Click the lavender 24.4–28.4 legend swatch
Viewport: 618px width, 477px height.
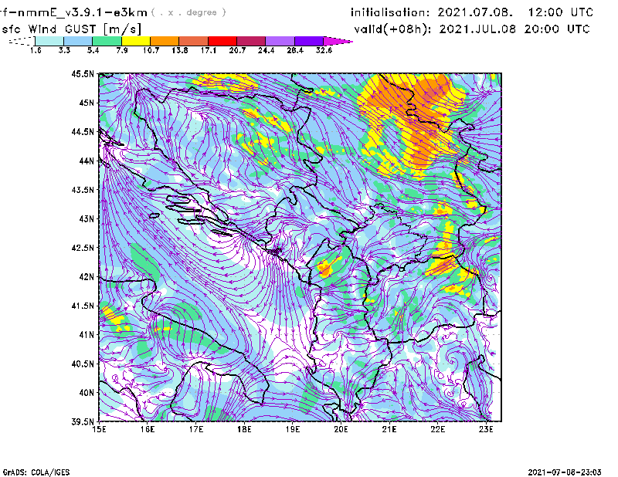coord(280,41)
